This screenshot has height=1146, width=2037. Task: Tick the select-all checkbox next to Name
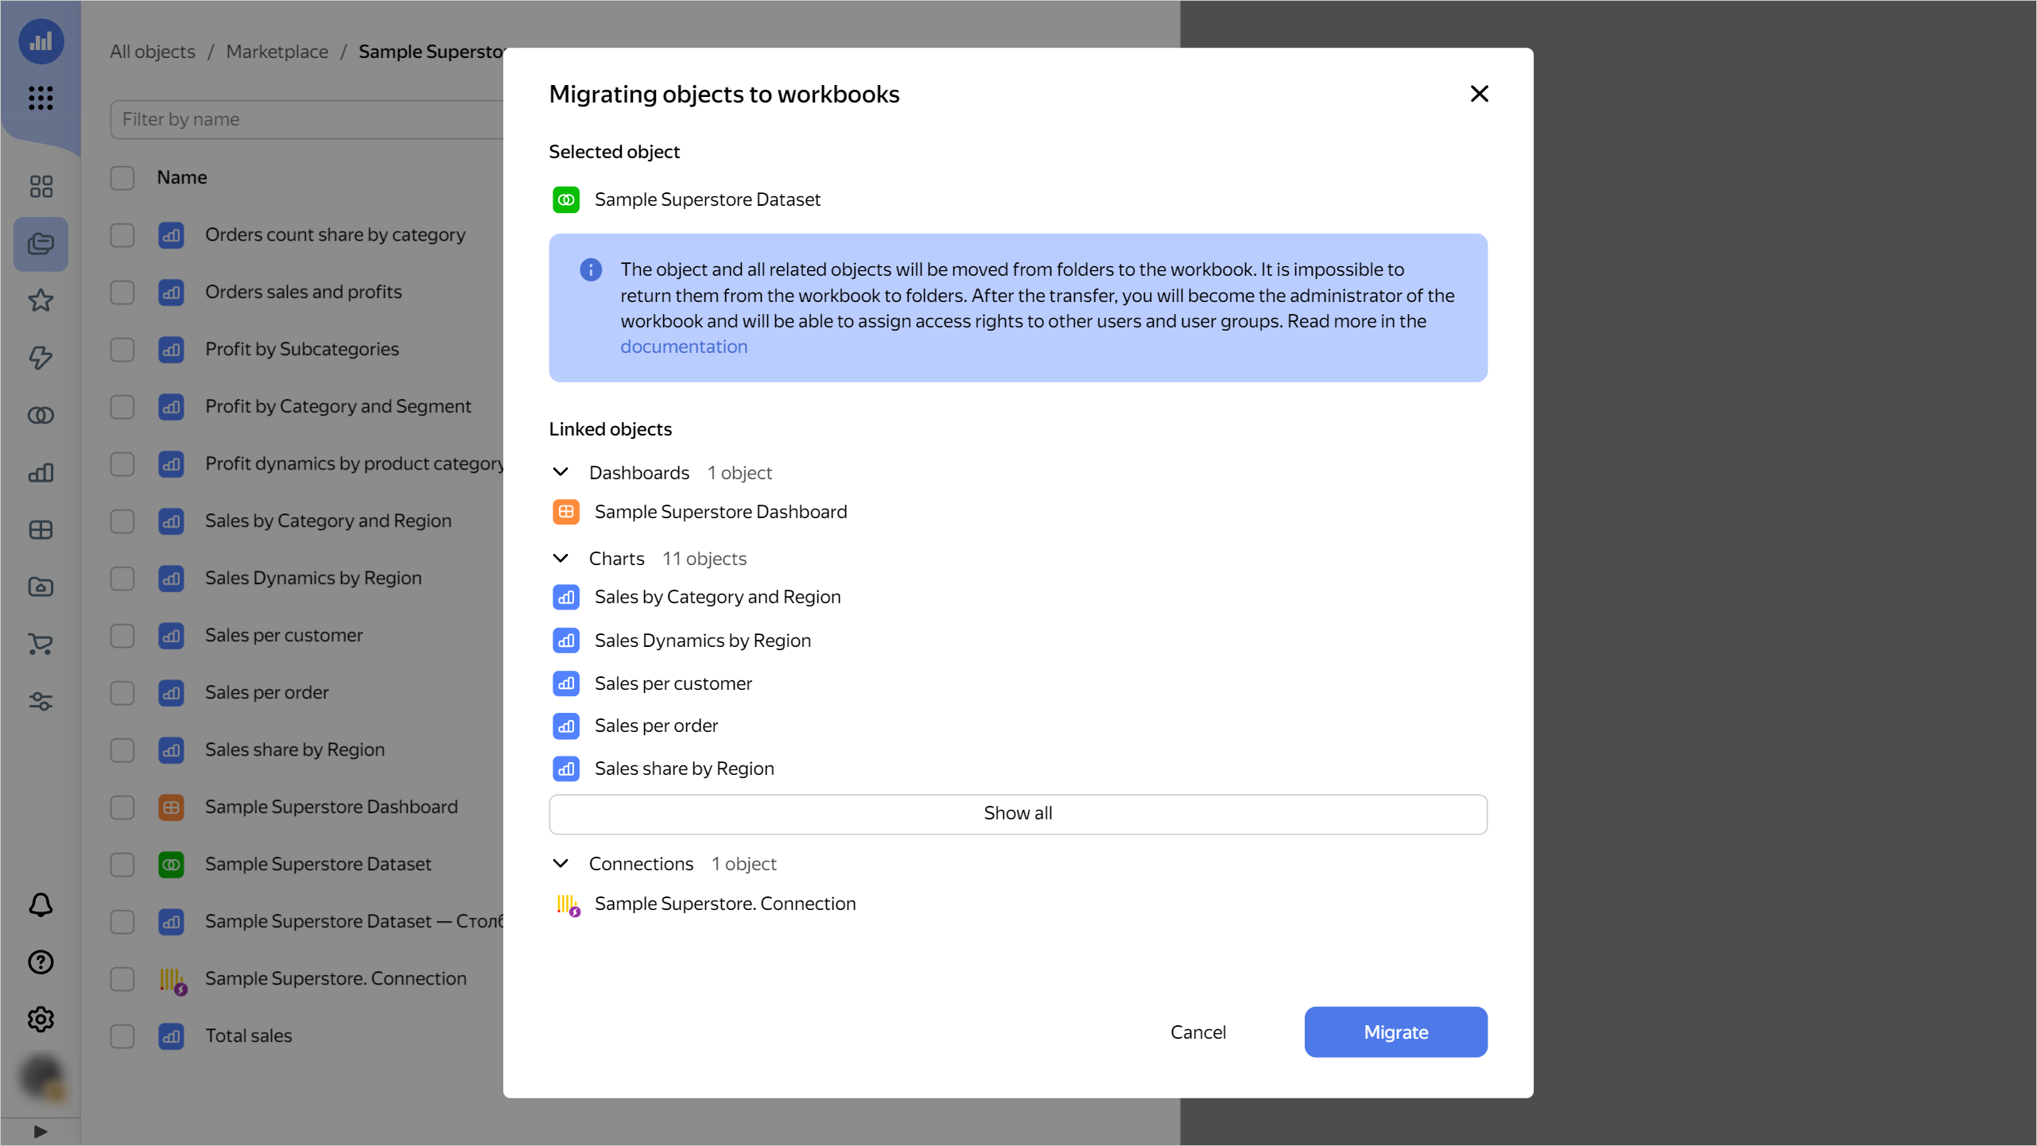122,178
